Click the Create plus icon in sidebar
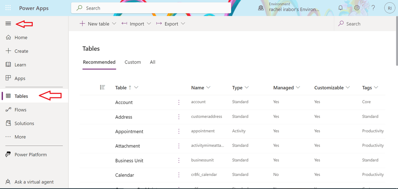Screen dimensions: 398x189 (x=8, y=51)
